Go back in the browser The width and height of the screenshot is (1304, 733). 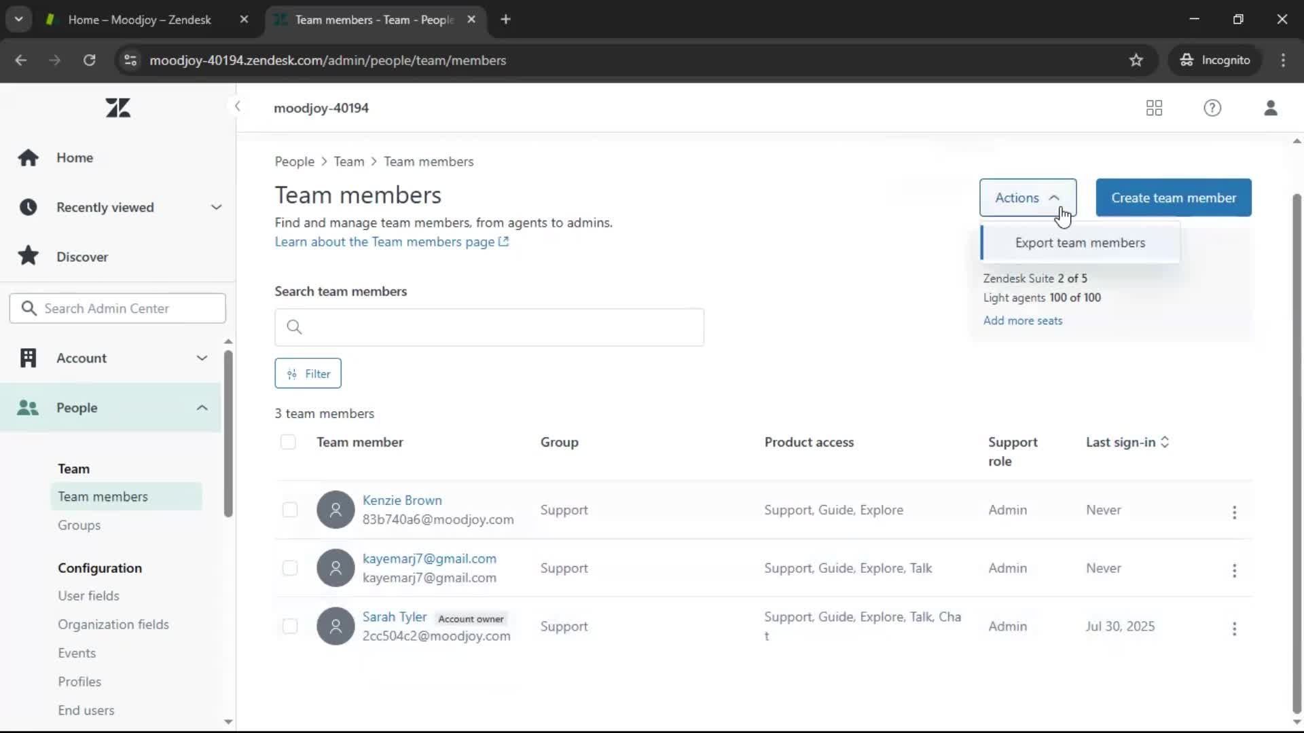[x=21, y=60]
